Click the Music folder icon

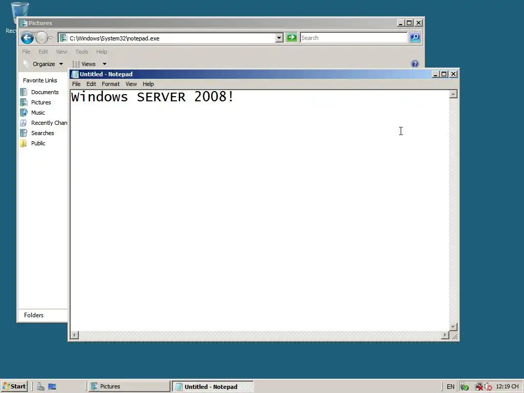(x=24, y=113)
